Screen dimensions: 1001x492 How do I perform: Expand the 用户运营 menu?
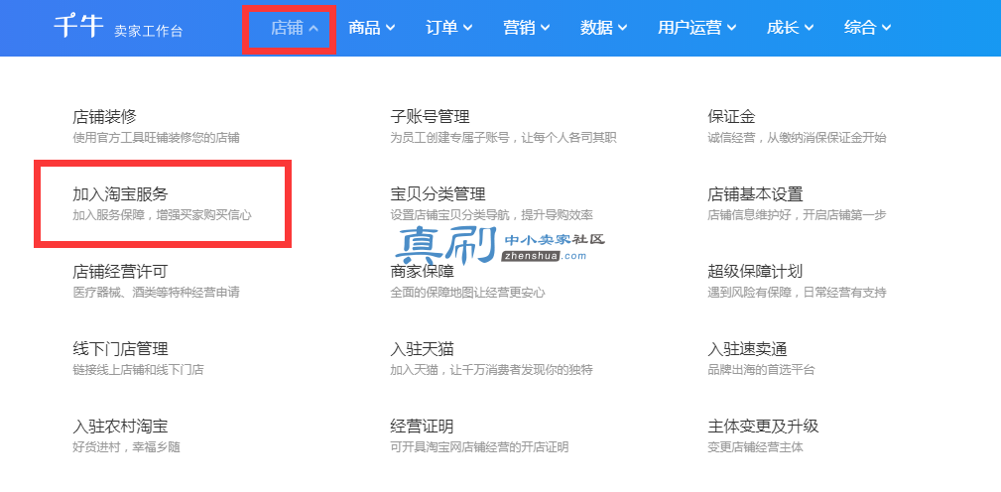coord(697,28)
